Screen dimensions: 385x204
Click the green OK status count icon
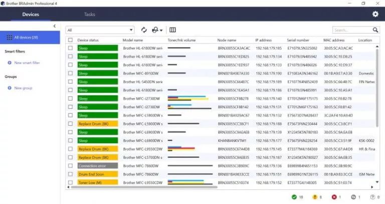coord(293,197)
